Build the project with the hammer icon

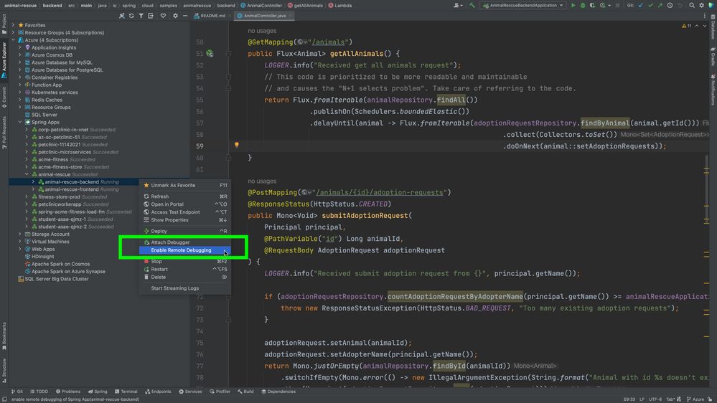(x=472, y=6)
